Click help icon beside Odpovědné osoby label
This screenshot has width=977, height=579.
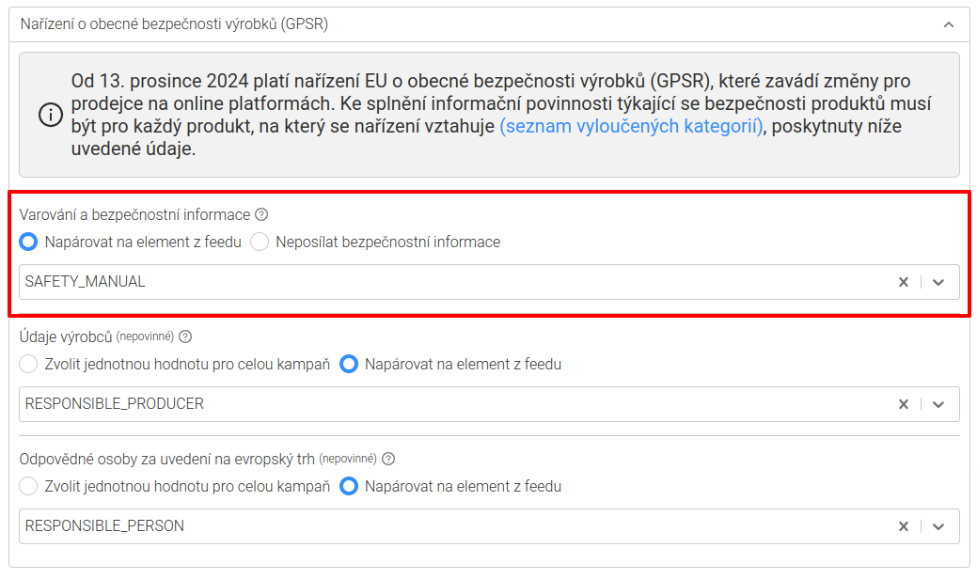click(388, 460)
